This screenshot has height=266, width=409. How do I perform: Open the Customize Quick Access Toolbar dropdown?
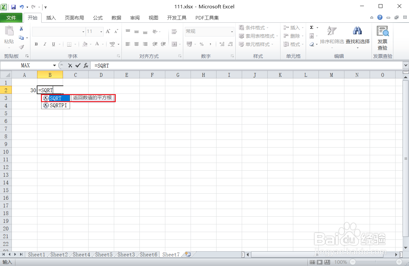click(x=46, y=7)
